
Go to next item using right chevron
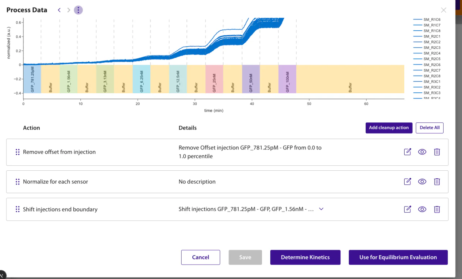[x=69, y=10]
